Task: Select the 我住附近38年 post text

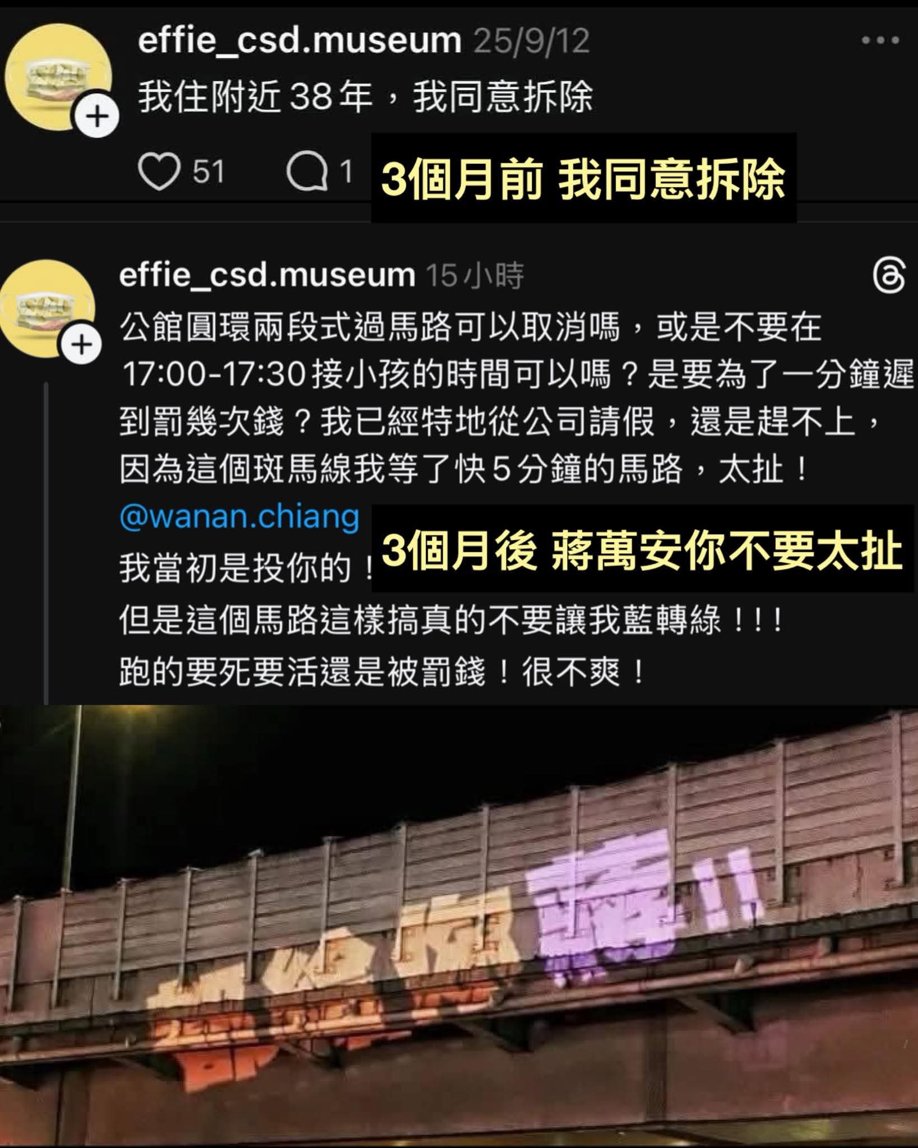Action: [x=365, y=98]
